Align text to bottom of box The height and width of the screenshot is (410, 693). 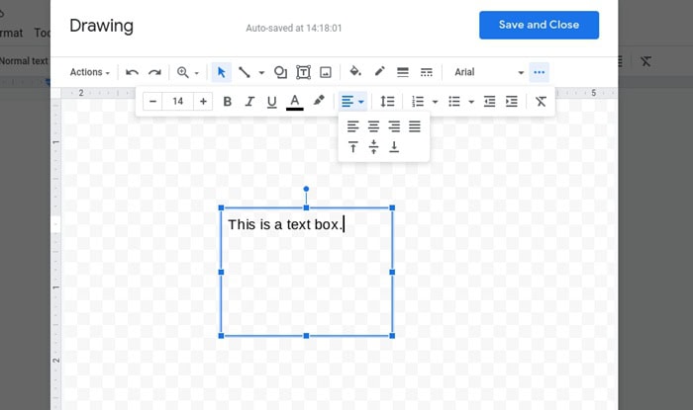click(x=394, y=147)
